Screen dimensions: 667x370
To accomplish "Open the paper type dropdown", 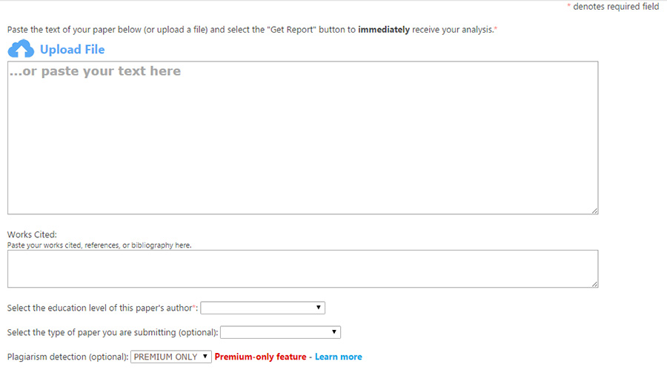I will 280,332.
